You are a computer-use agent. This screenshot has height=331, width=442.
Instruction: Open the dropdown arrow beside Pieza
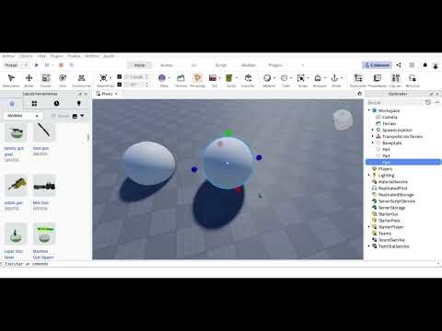click(169, 78)
